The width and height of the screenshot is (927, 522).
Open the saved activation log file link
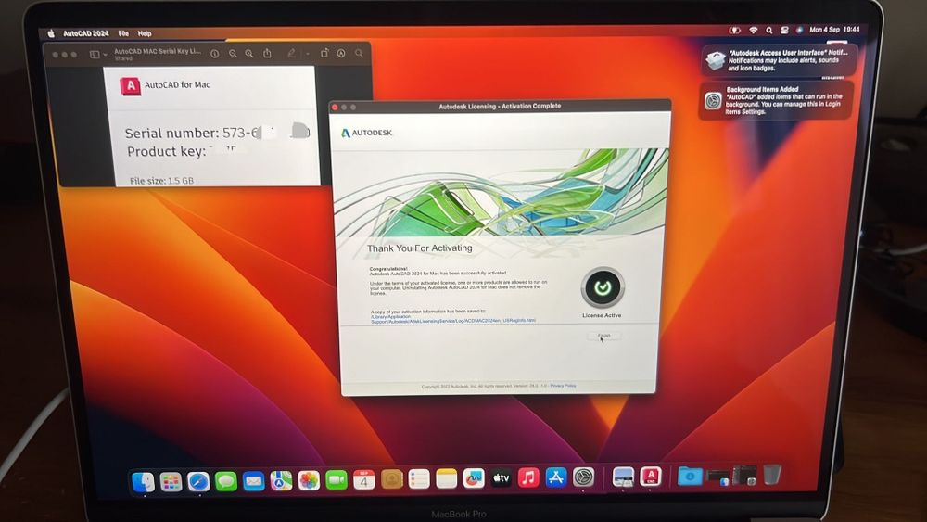(x=453, y=319)
